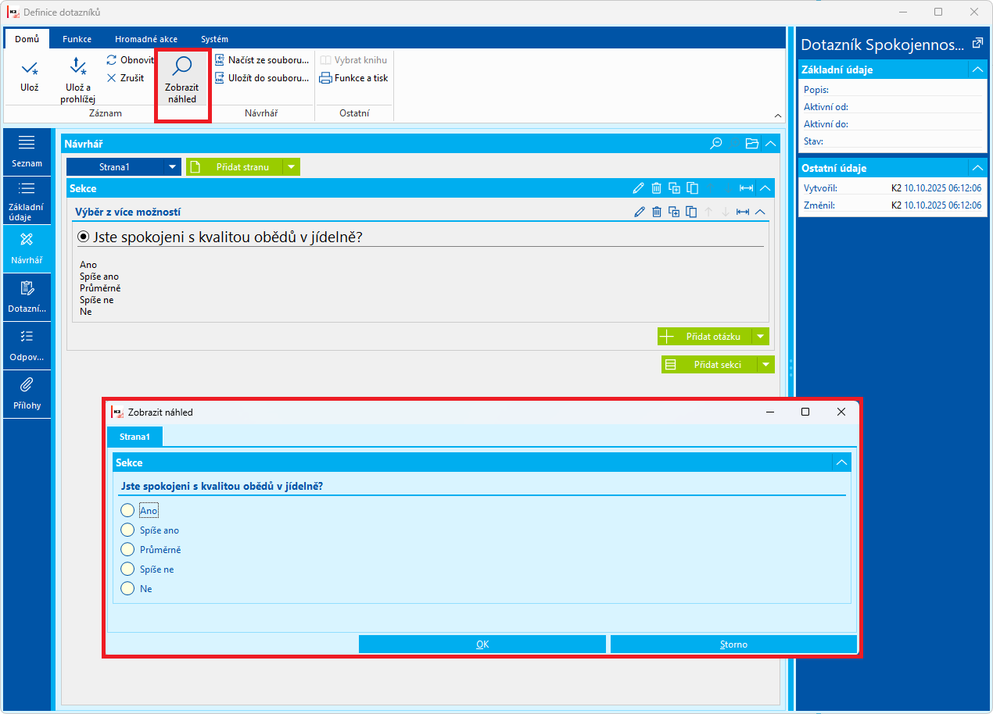
Task: Edit the Výběr z více možností question
Action: point(640,212)
